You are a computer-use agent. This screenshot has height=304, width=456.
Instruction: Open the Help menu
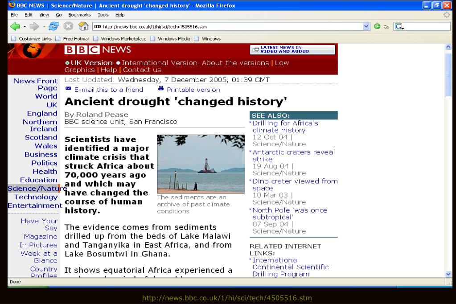coord(120,15)
